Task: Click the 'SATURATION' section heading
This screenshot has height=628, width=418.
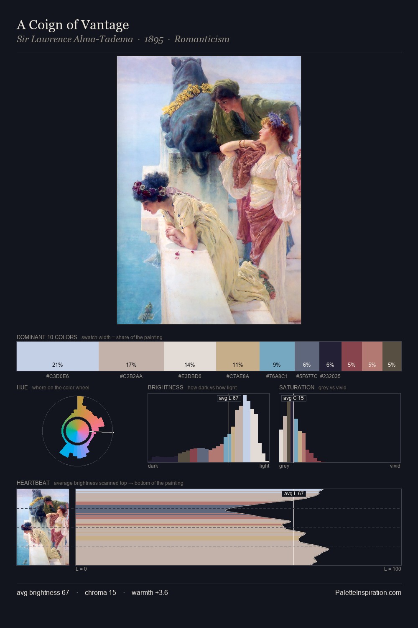Action: click(297, 387)
